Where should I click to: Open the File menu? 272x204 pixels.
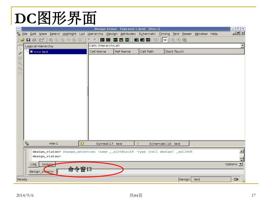click(x=25, y=34)
